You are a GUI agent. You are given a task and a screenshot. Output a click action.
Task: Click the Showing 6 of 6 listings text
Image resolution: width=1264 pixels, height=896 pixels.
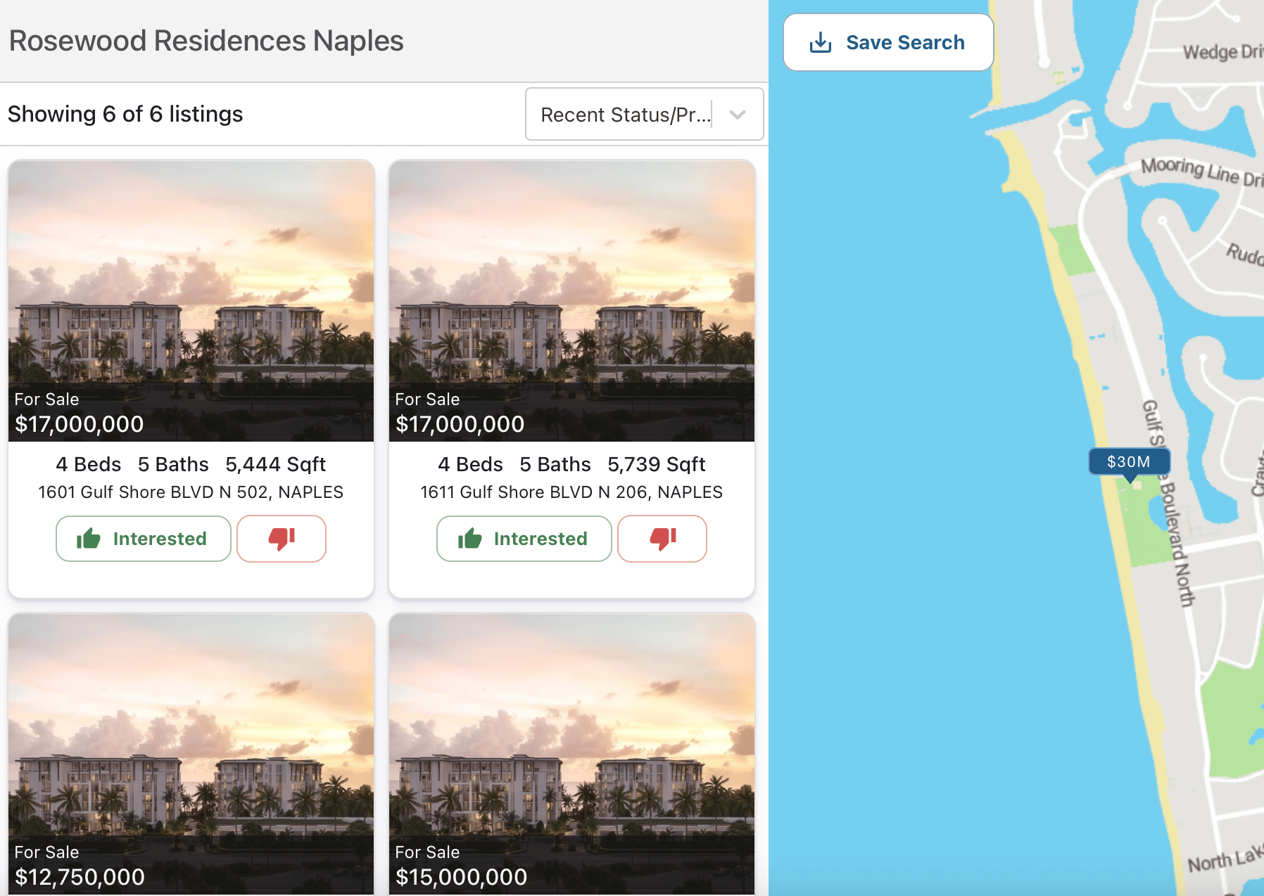point(125,114)
